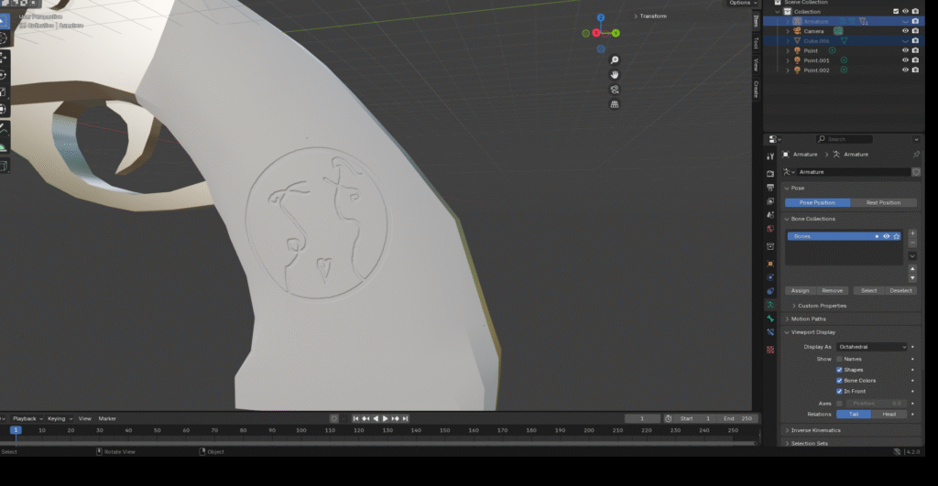938x486 pixels.
Task: Add a bone collection with plus icon
Action: tap(912, 233)
